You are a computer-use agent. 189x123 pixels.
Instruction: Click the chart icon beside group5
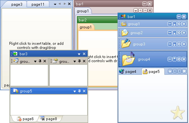click(x=16, y=91)
